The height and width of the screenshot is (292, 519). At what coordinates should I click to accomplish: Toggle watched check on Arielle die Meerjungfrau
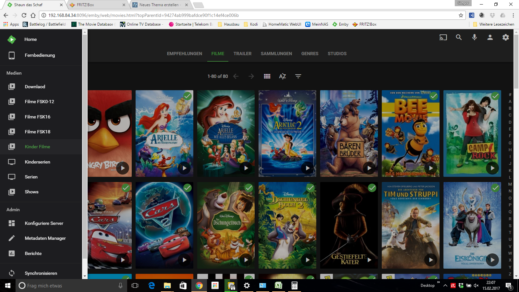pos(187,96)
